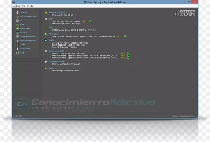Open the Archivo menu
This screenshot has width=210, height=142.
pyautogui.click(x=17, y=6)
